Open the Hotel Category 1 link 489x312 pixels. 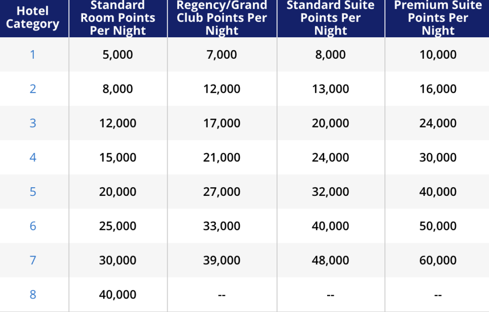(x=32, y=54)
